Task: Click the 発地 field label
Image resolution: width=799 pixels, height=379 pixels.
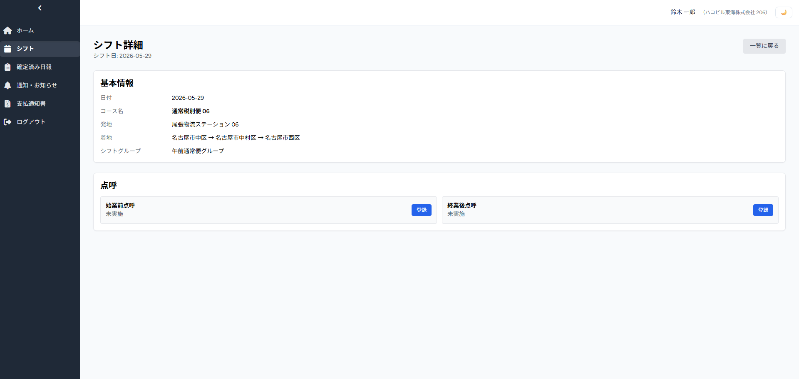Action: 106,124
